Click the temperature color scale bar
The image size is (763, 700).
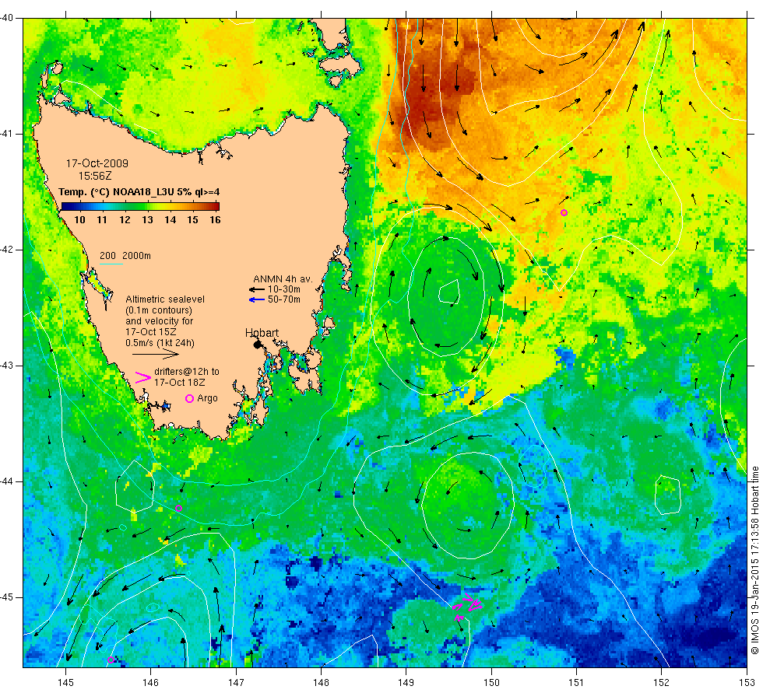click(141, 206)
